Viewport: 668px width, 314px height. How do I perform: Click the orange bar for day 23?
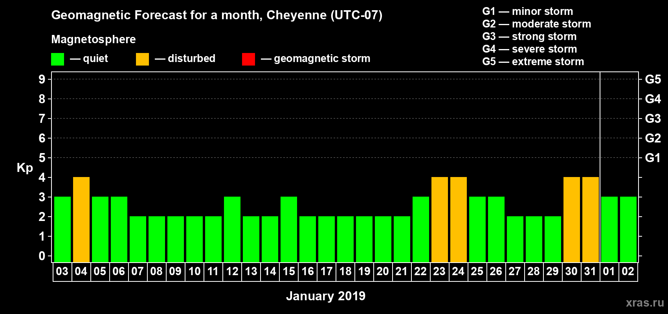[x=440, y=220]
